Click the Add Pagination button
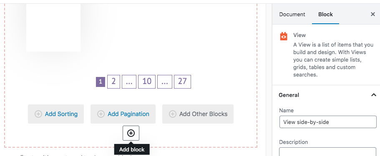Image resolution: width=380 pixels, height=156 pixels. coord(123,114)
